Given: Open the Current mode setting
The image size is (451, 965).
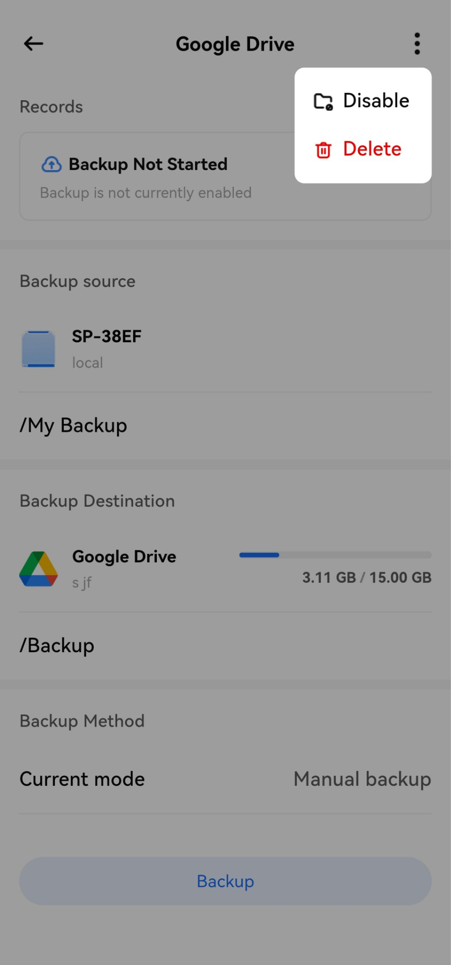Looking at the screenshot, I should pos(82,779).
